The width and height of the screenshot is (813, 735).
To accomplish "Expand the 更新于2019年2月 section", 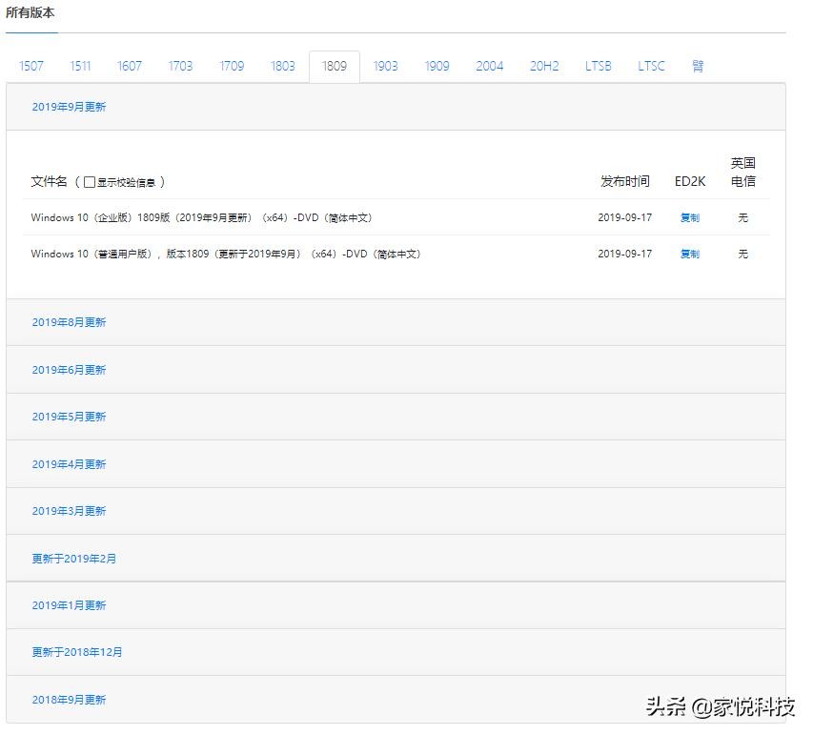I will point(73,559).
